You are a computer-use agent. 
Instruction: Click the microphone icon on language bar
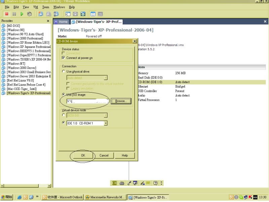[129, 183]
